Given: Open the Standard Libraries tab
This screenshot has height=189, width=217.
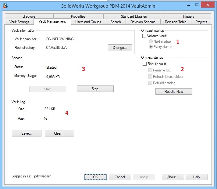Looking at the screenshot, I should [x=134, y=16].
